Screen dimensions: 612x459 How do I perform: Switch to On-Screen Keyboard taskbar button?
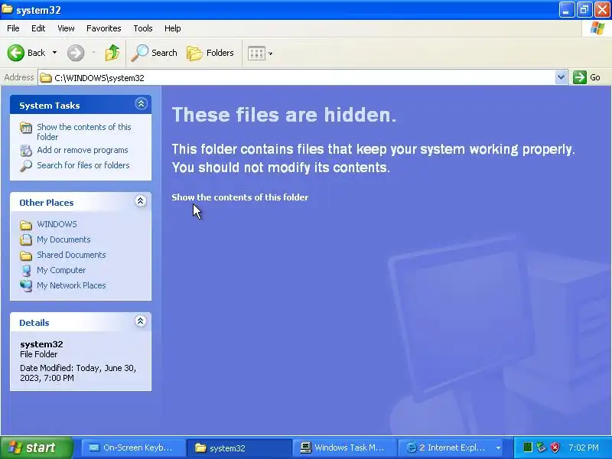pos(132,448)
